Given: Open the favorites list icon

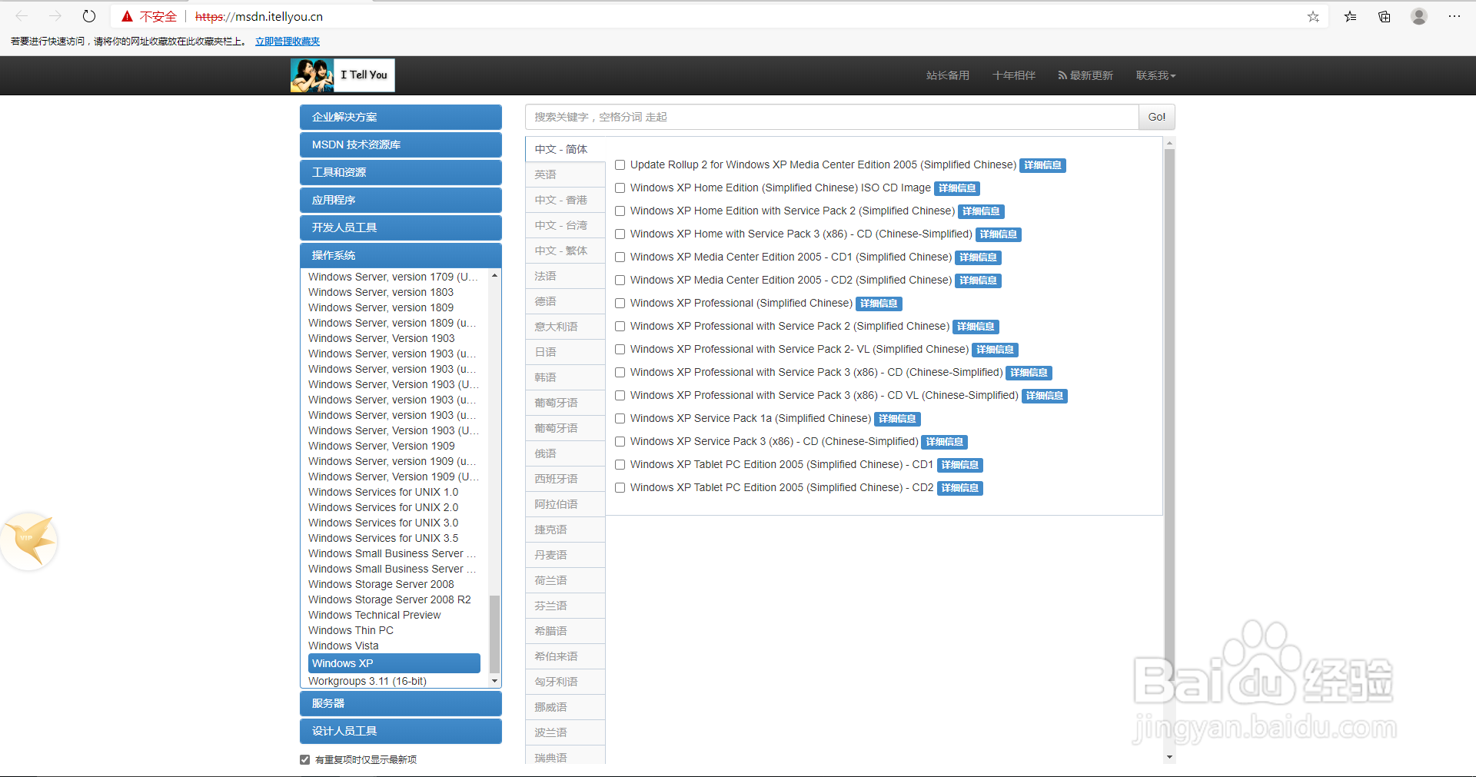Looking at the screenshot, I should (1350, 16).
